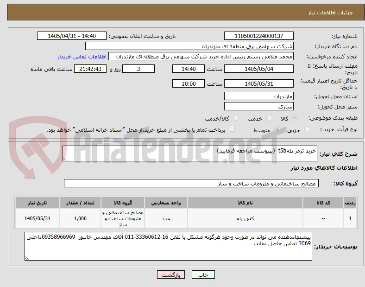Click the resize handle of buyer notes textarea
This screenshot has height=287, width=365.
tap(27, 258)
